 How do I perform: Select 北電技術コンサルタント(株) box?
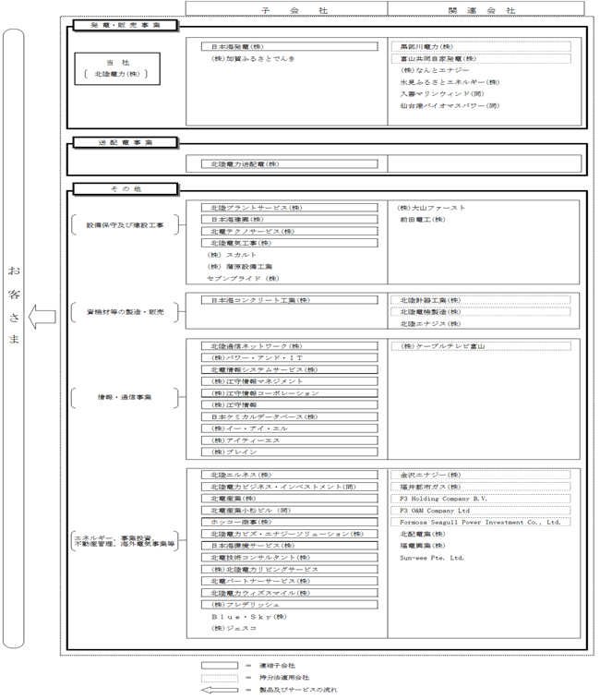289,558
